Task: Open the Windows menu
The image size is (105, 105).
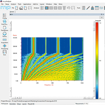Action: coord(49,4)
